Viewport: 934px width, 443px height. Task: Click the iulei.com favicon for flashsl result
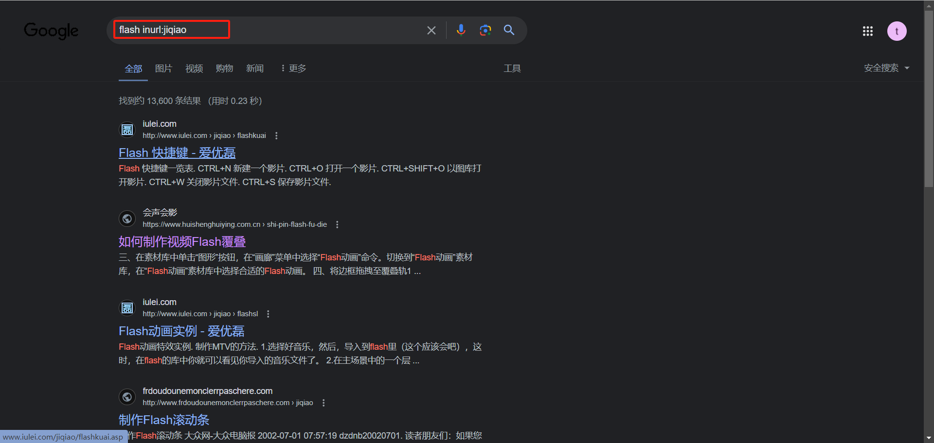[x=127, y=308]
